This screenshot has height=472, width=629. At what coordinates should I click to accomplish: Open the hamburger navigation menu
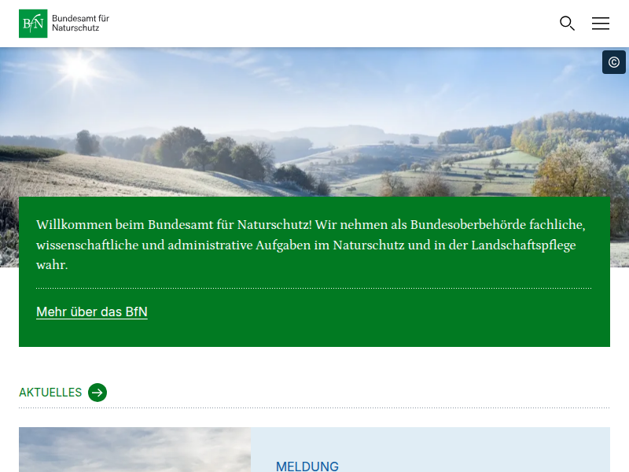pos(601,24)
